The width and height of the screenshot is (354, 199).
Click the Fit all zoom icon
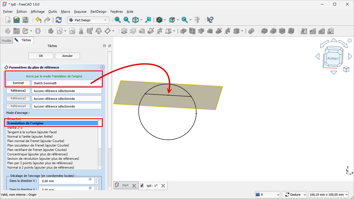pyautogui.click(x=118, y=20)
